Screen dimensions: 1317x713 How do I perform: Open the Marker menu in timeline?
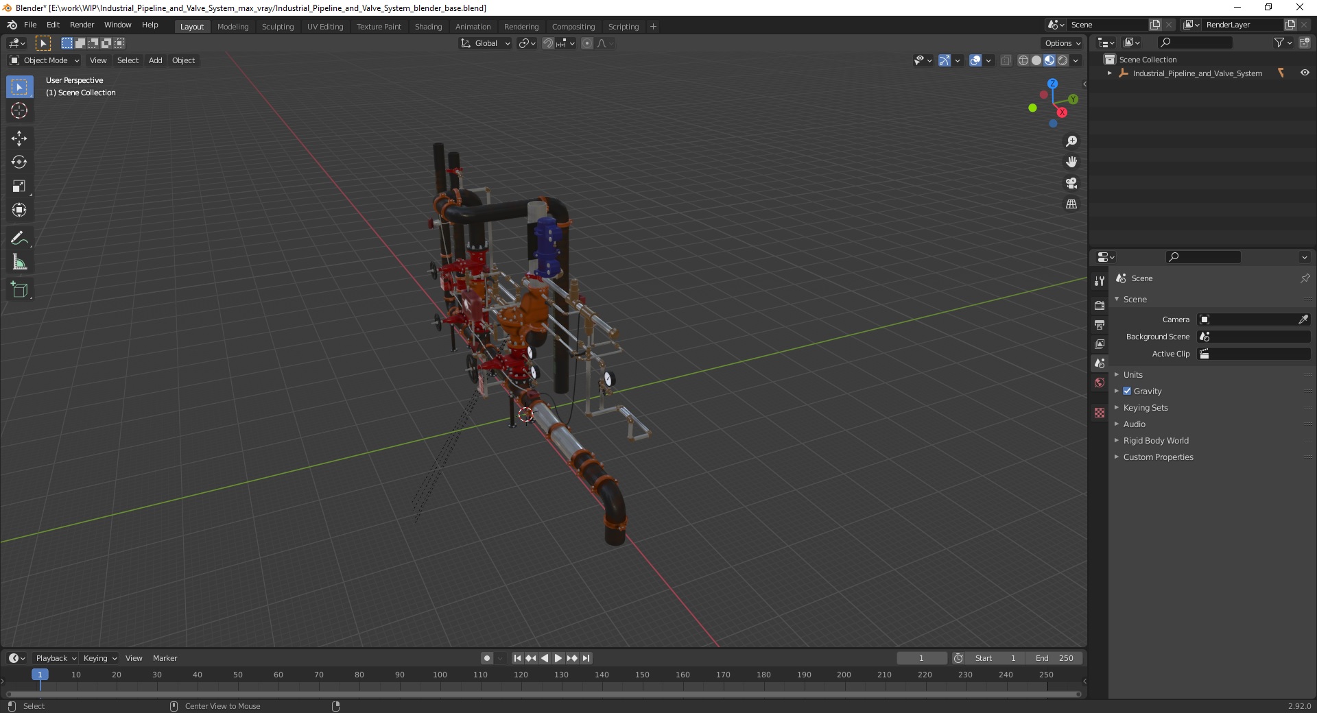(x=165, y=658)
